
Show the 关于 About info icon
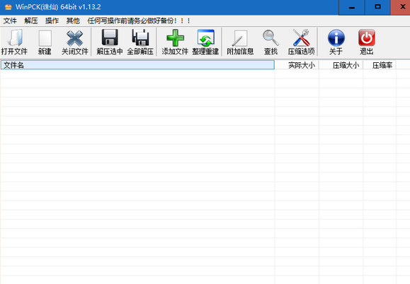coord(336,42)
